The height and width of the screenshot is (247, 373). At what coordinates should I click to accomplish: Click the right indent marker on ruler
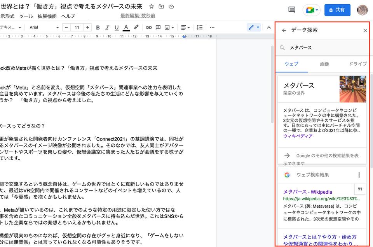pyautogui.click(x=184, y=37)
